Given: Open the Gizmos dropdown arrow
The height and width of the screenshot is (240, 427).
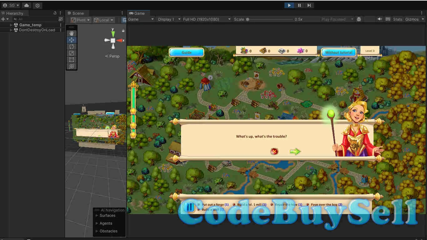Looking at the screenshot, I should (x=422, y=19).
